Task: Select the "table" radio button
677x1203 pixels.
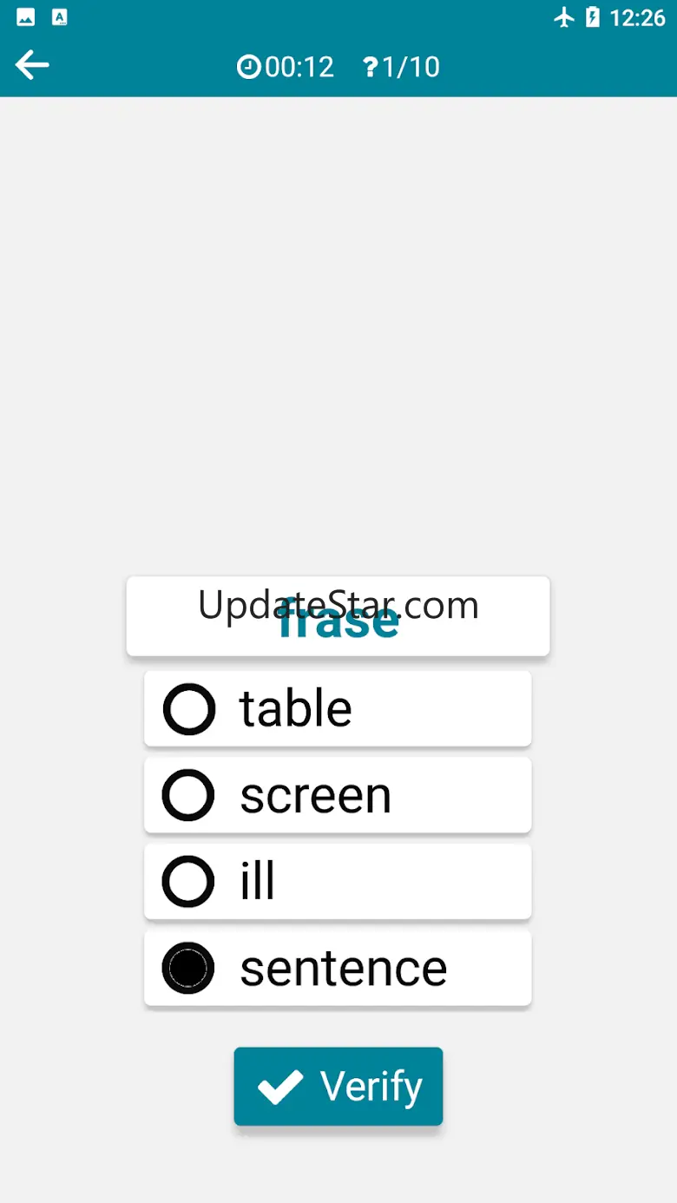Action: click(x=188, y=709)
